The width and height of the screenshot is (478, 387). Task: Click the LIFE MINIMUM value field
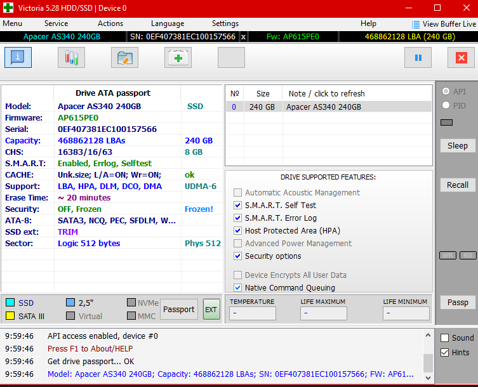[406, 313]
